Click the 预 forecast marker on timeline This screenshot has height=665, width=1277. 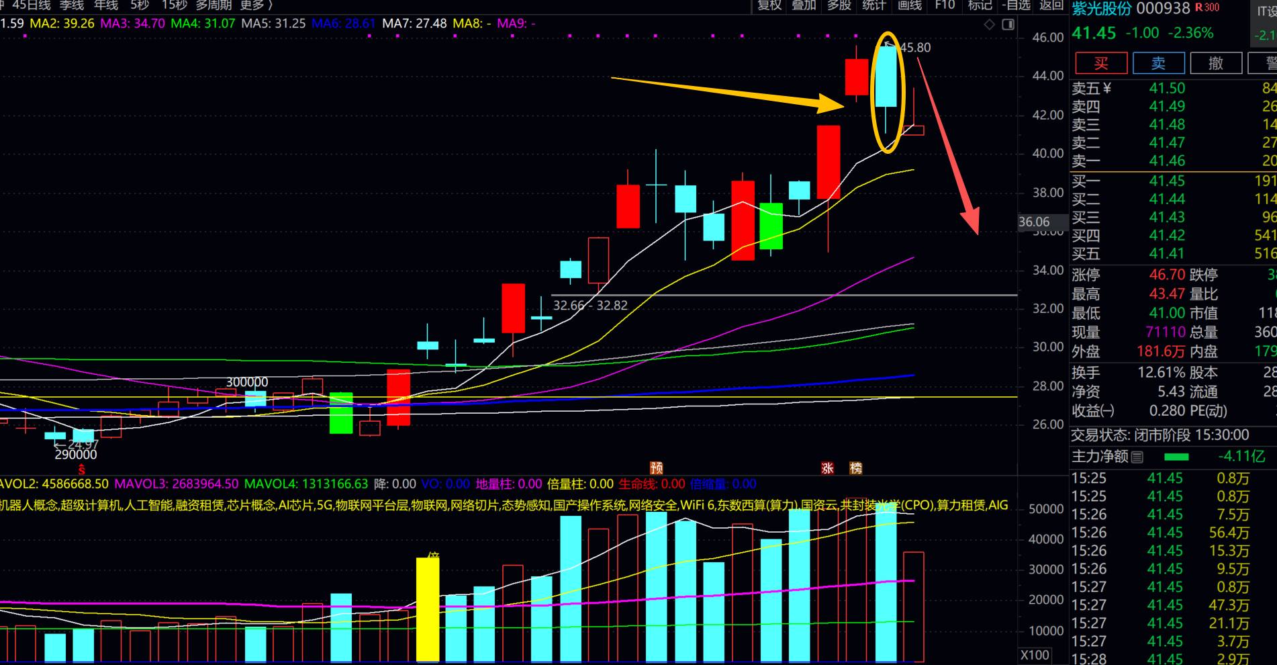[657, 468]
